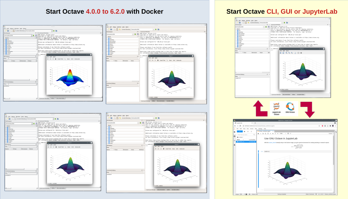Click the zoom in magnifier in Octave 6.1.0 Figure 1
Image resolution: width=348 pixels, height=199 pixels.
(x=287, y=53)
